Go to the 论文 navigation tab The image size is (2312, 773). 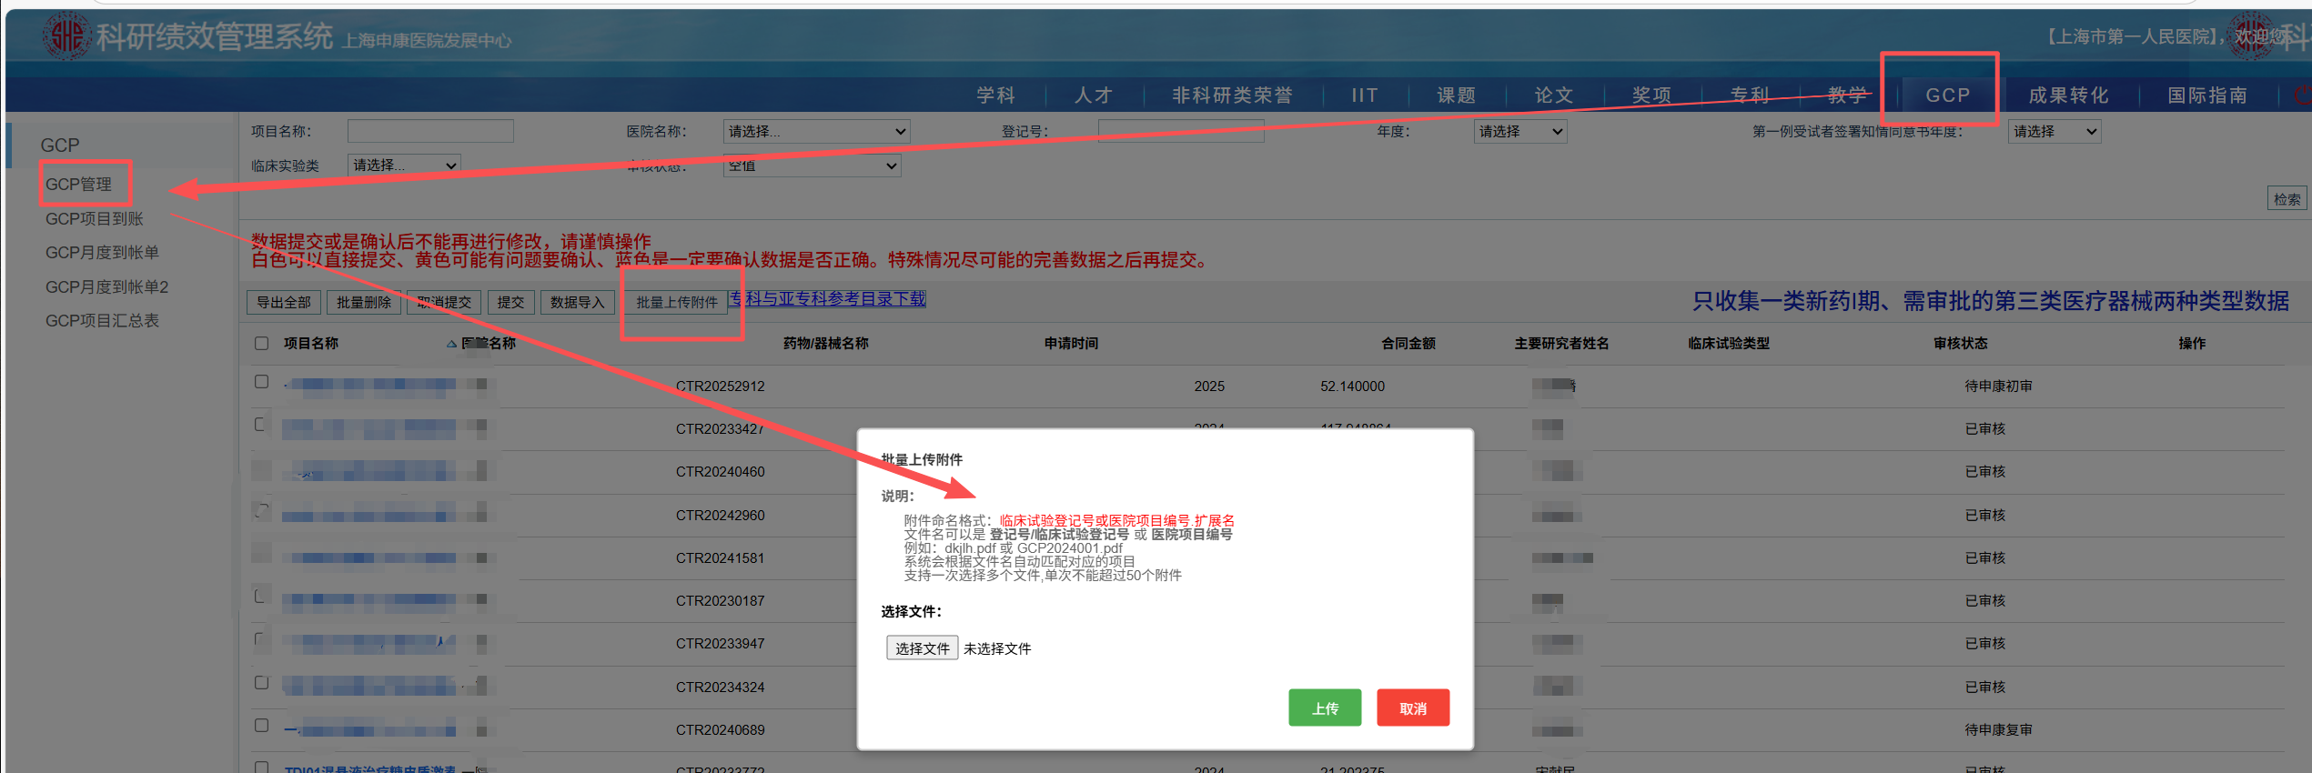point(1553,95)
